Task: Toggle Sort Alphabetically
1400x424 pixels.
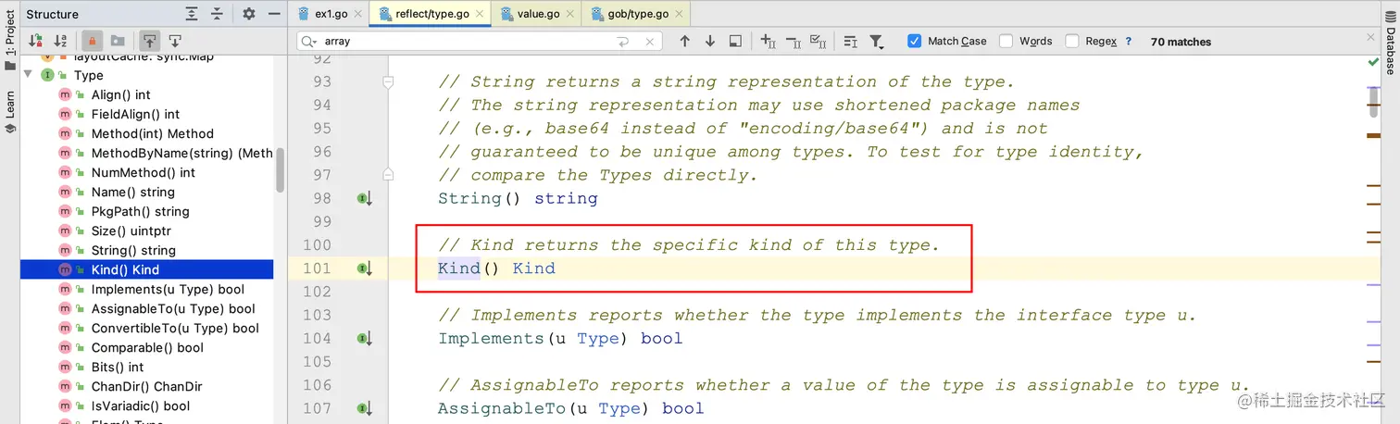Action: [x=60, y=41]
